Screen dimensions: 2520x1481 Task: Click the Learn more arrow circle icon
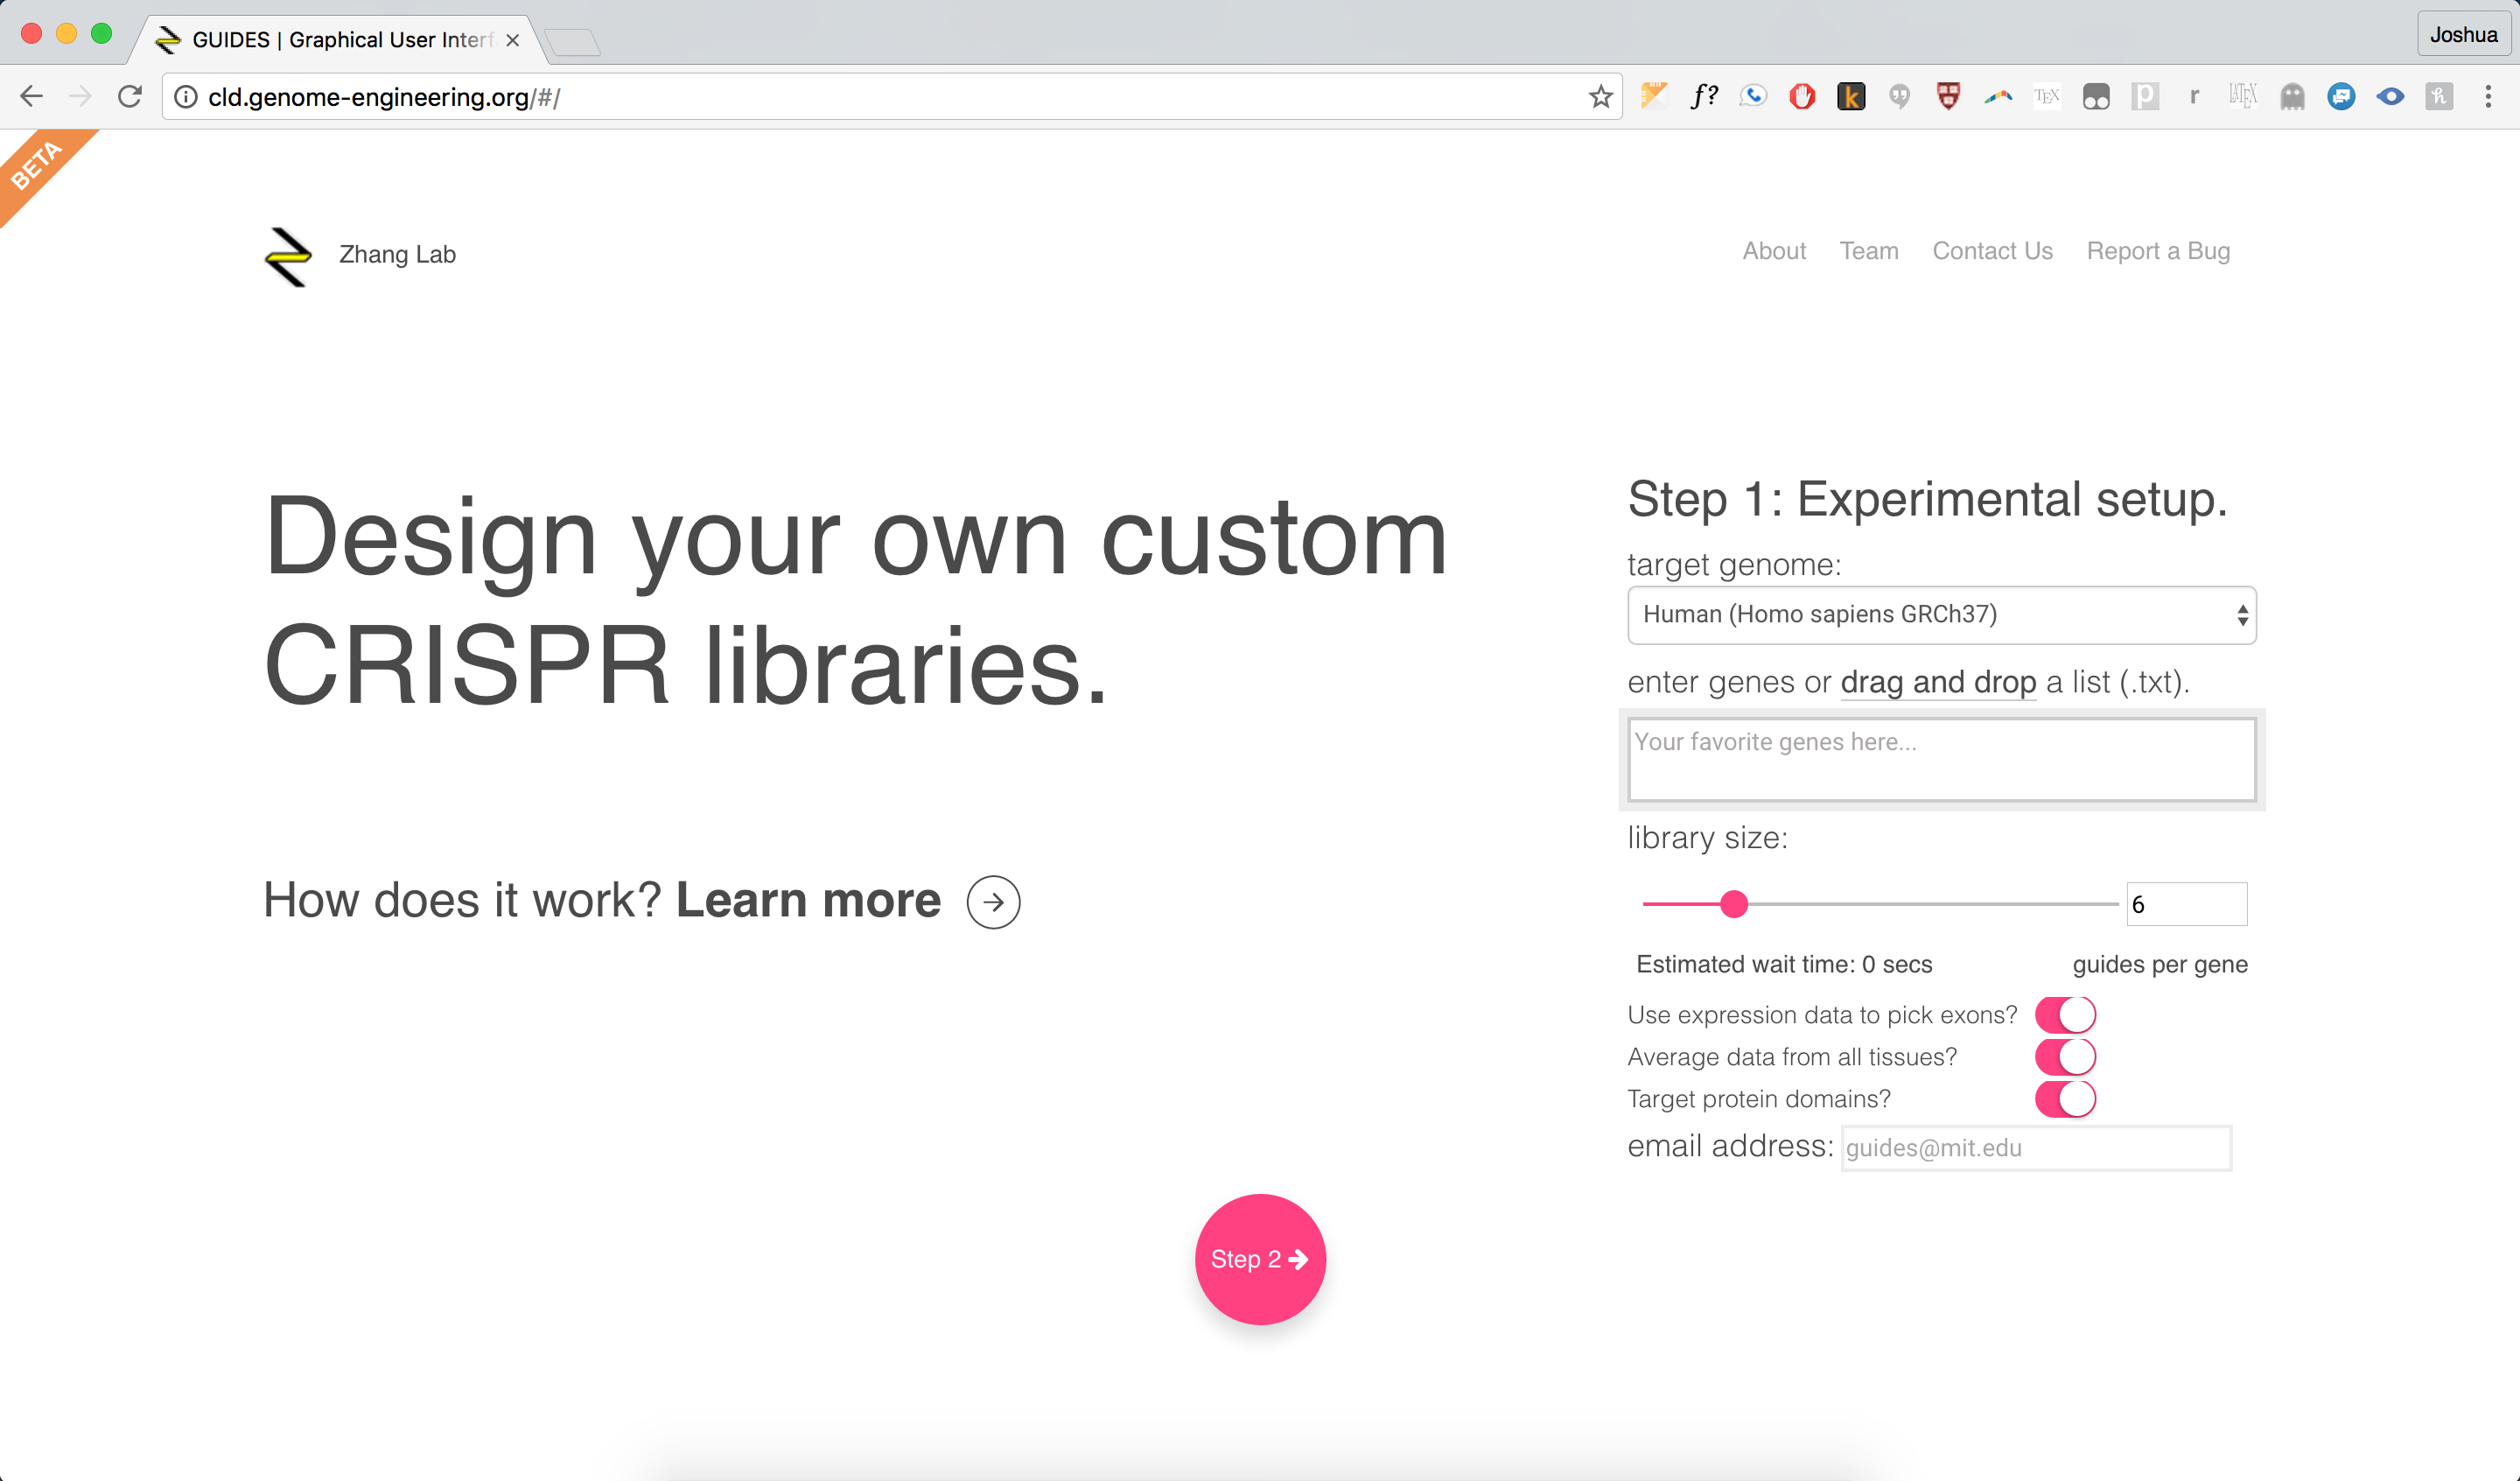(992, 902)
